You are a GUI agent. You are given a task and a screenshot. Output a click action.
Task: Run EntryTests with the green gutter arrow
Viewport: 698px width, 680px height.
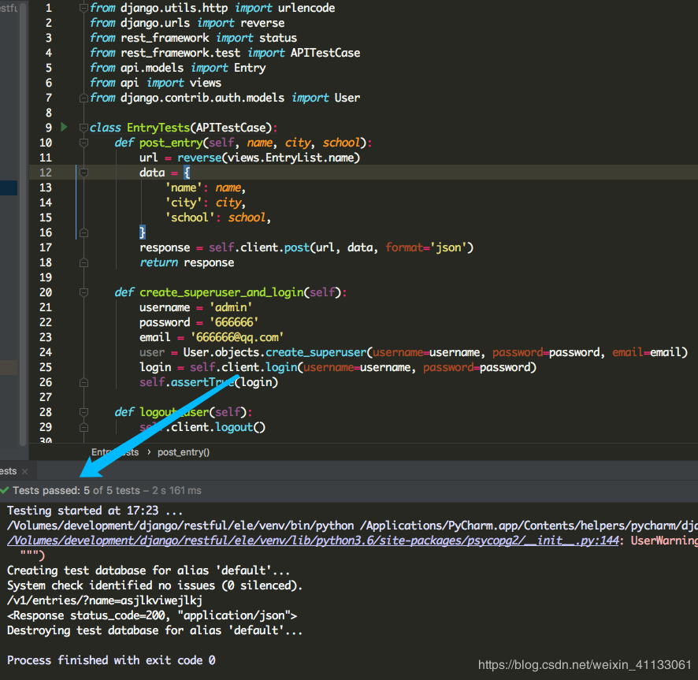point(64,128)
